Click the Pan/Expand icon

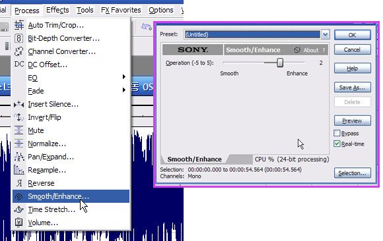tap(18, 157)
